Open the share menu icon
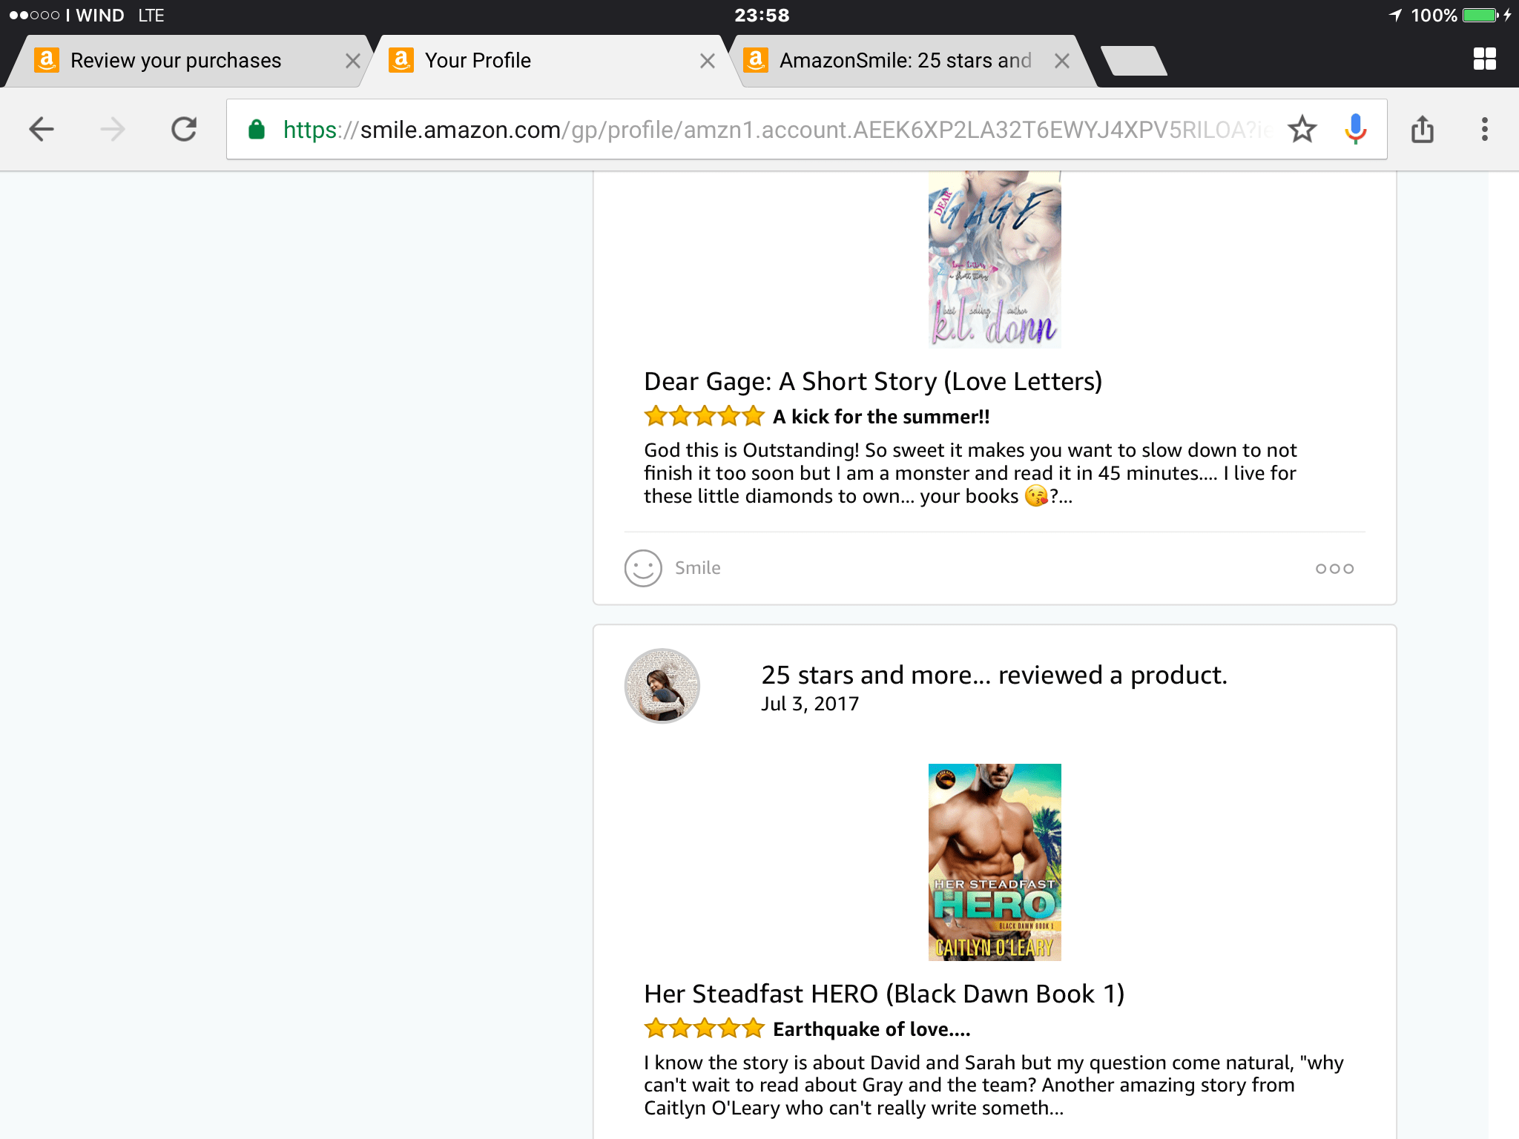The width and height of the screenshot is (1519, 1139). (1422, 129)
